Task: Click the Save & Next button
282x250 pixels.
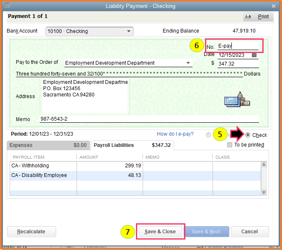Action: tap(206, 232)
